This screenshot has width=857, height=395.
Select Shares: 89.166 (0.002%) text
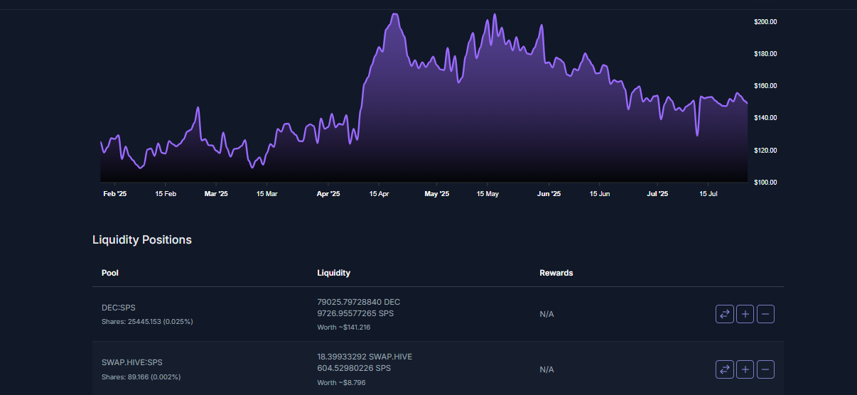point(141,377)
